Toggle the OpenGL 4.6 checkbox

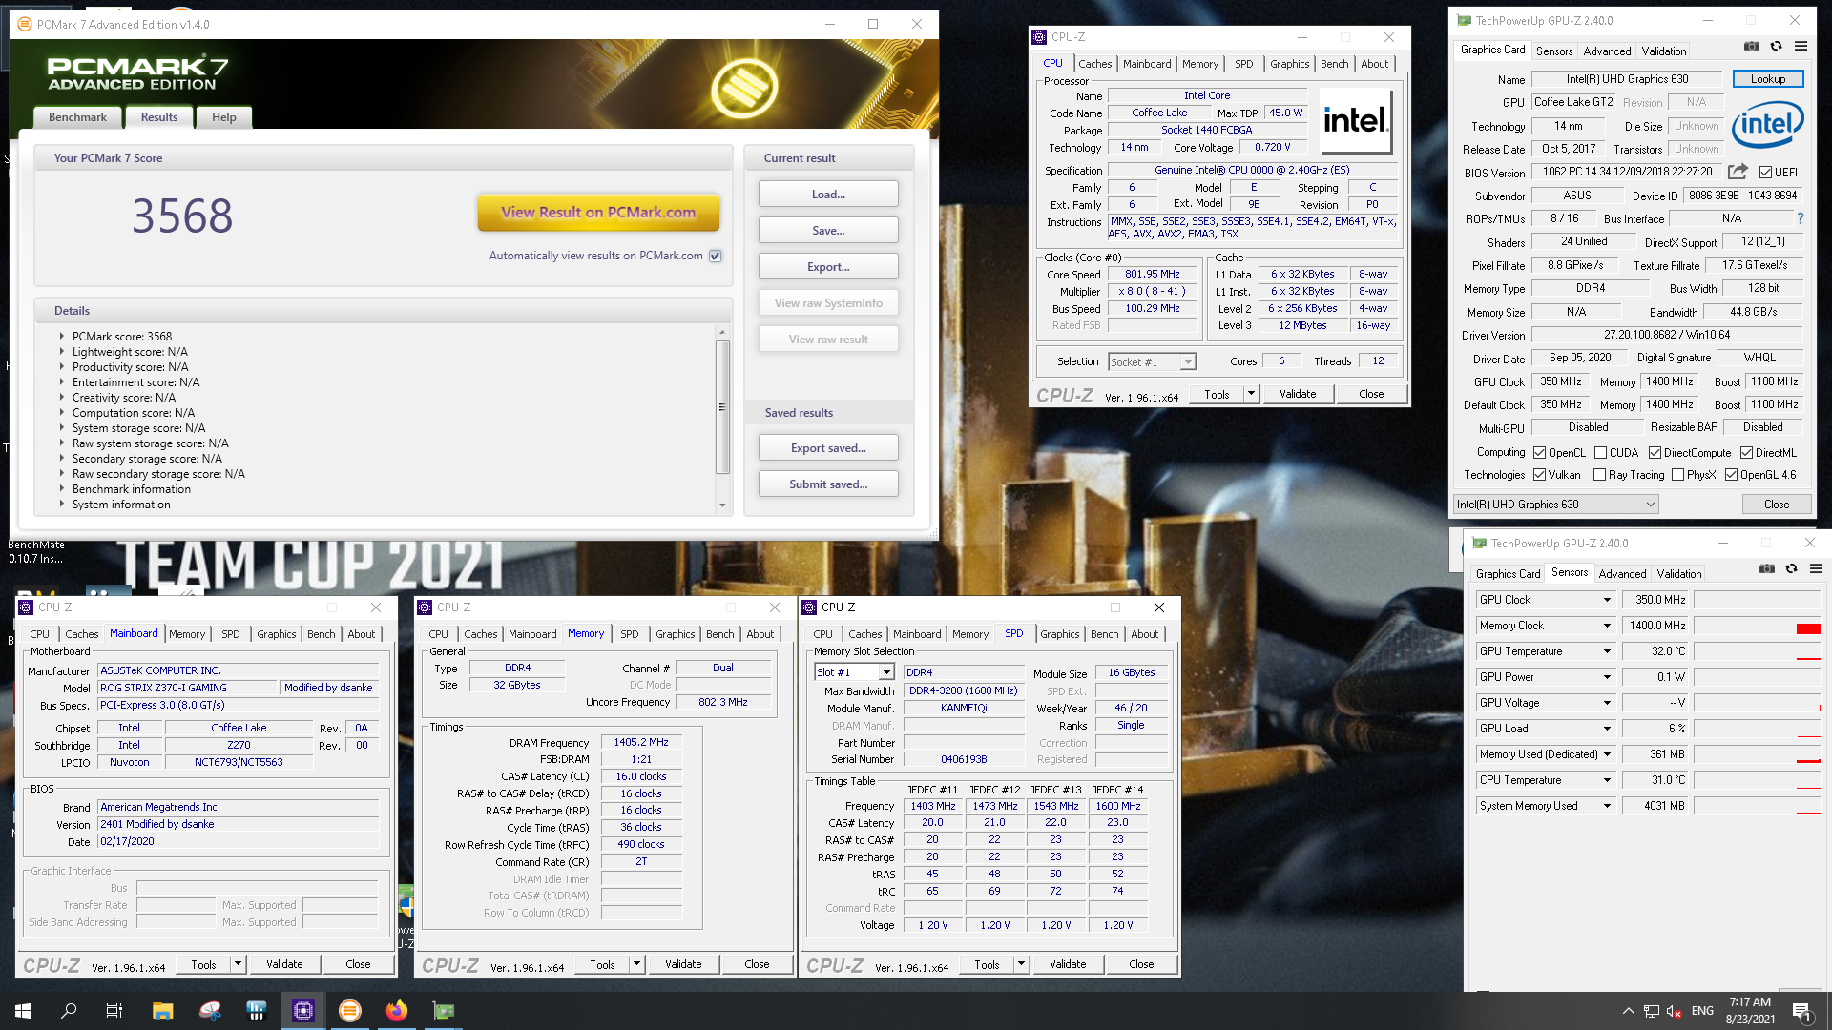(1731, 475)
